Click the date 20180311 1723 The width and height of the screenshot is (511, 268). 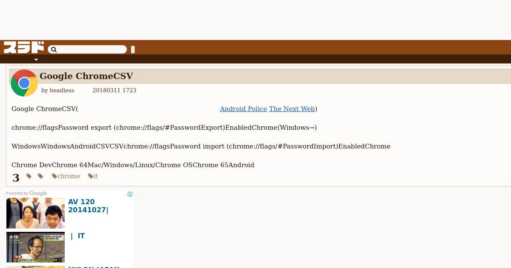pos(115,91)
